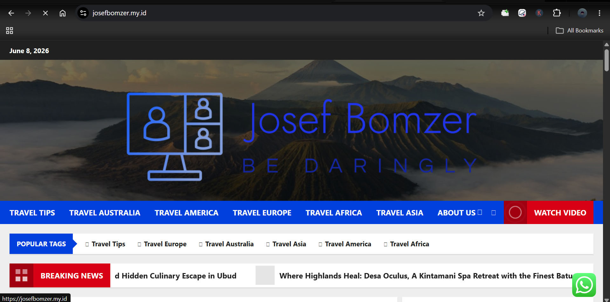Viewport: 610px width, 302px height.
Task: Click the Watch Video button
Action: [560, 213]
